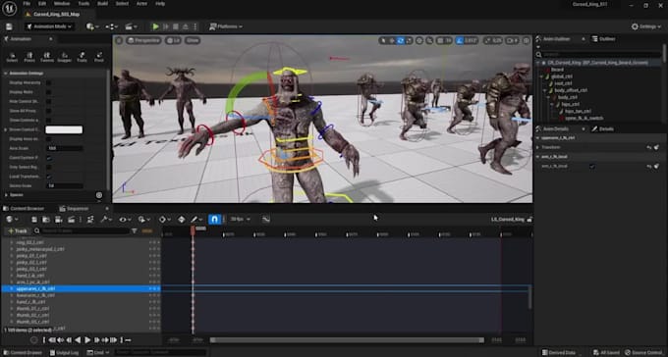
Task: Open the Edit menu
Action: coord(42,3)
